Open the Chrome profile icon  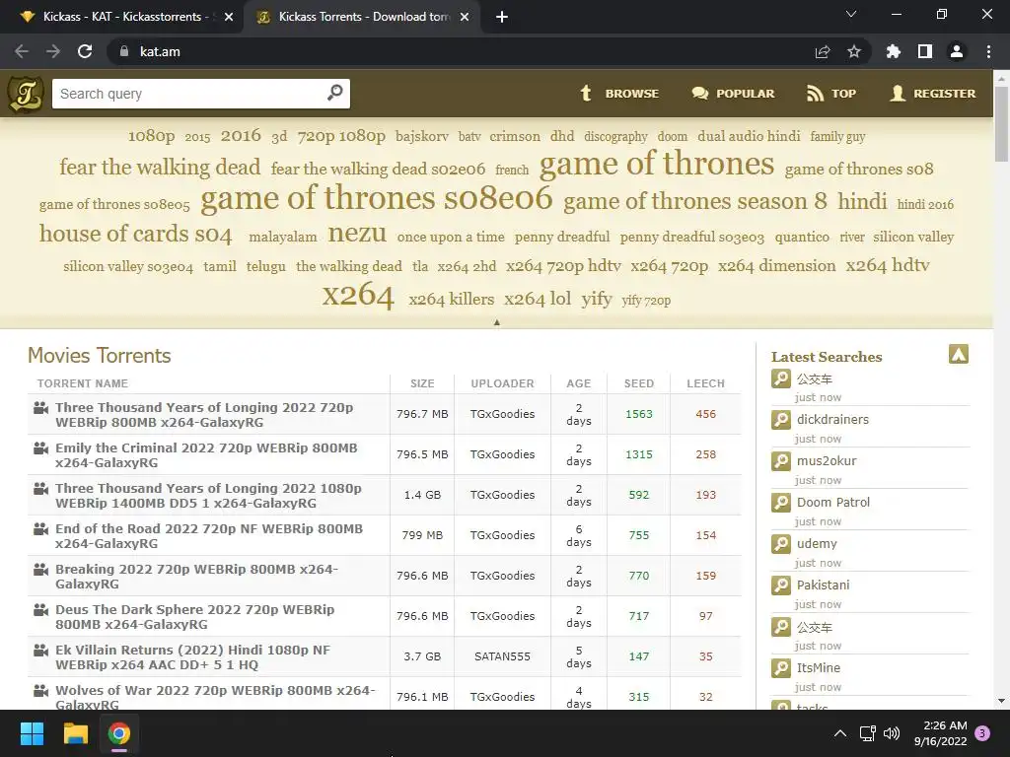tap(957, 51)
